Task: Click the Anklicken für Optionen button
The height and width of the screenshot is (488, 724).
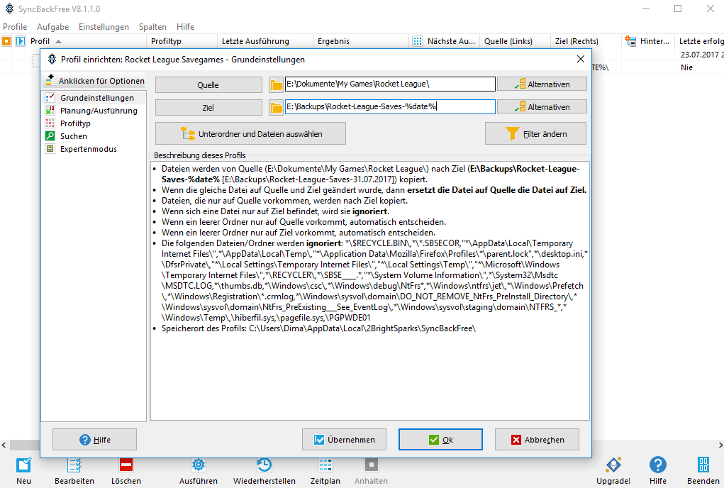Action: point(95,81)
